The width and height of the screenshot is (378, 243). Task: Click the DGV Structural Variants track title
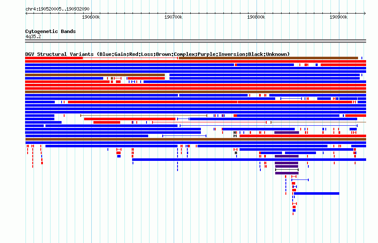click(x=158, y=54)
